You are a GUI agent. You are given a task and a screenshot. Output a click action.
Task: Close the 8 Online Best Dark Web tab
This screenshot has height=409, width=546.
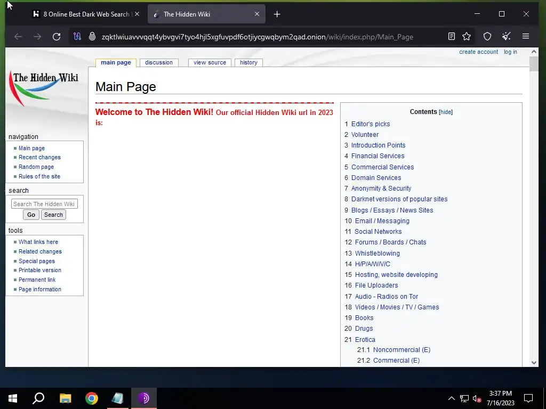point(137,14)
